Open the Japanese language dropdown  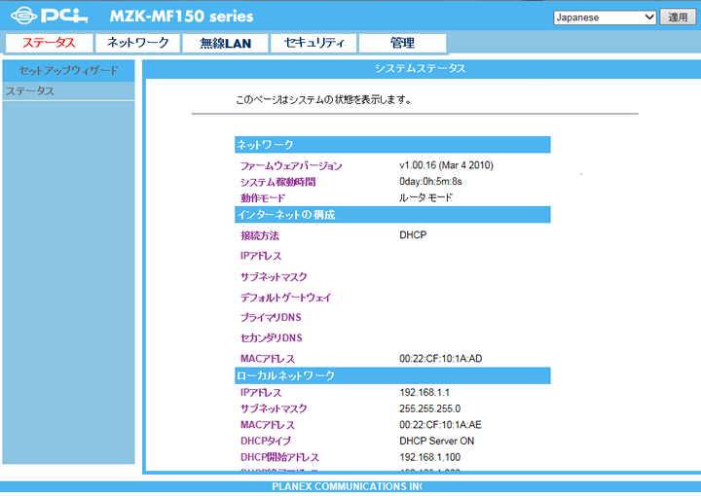pyautogui.click(x=605, y=18)
